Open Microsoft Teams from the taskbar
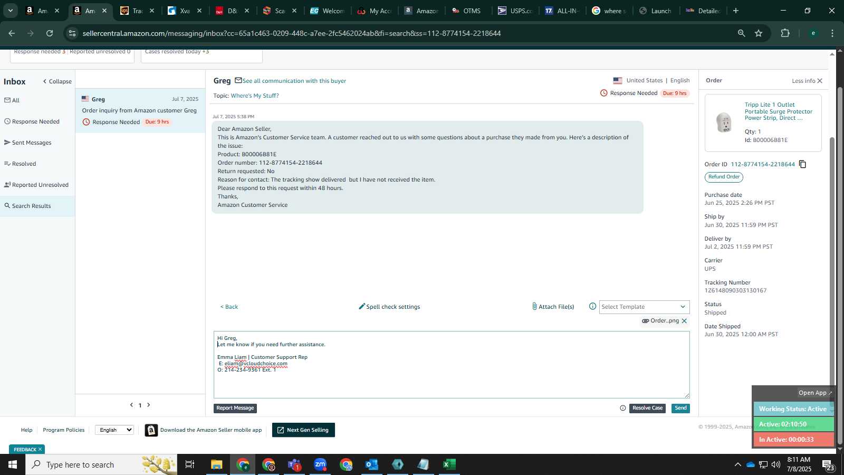The height and width of the screenshot is (475, 844). 294,464
